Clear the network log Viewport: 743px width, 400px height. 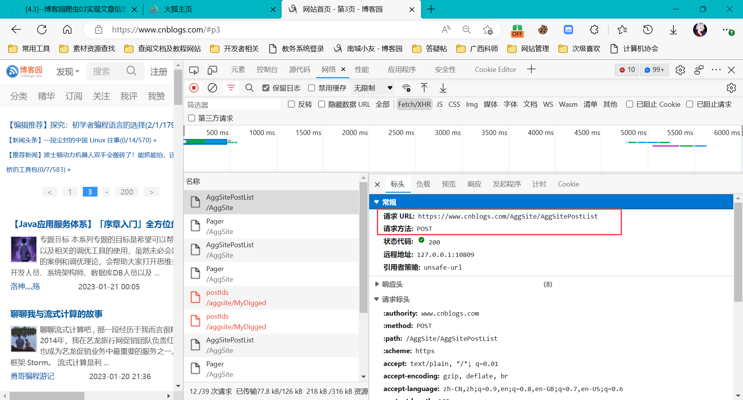(x=212, y=88)
